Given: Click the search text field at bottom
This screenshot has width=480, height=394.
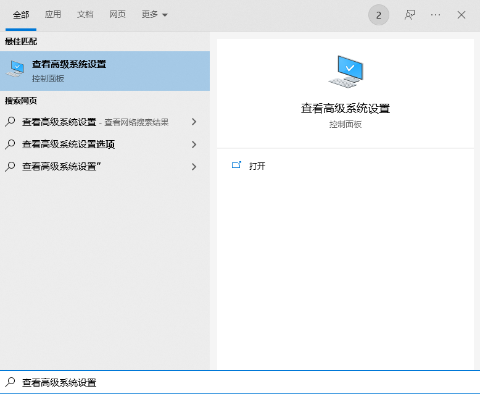Looking at the screenshot, I should click(x=240, y=382).
